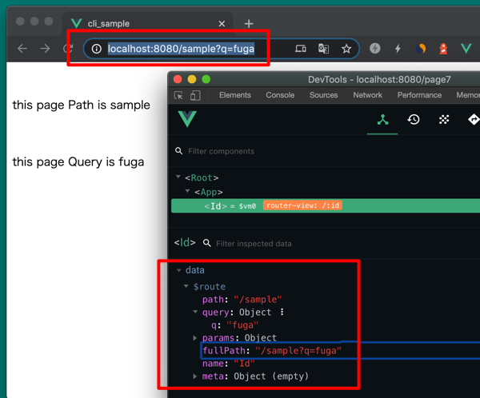The width and height of the screenshot is (480, 398).
Task: Click the name value "Id"
Action: coord(244,364)
